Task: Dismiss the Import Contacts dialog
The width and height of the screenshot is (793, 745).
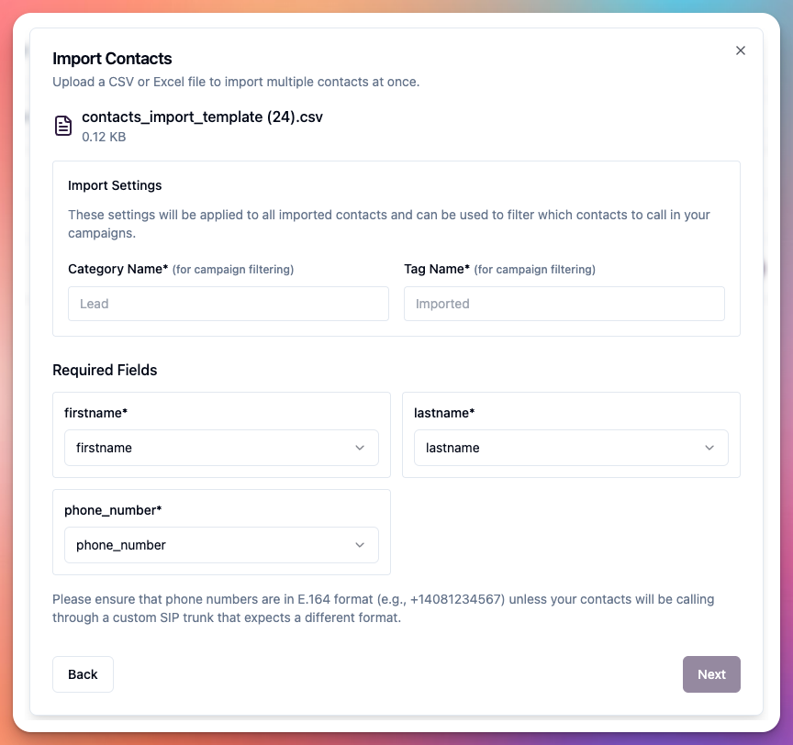Action: pyautogui.click(x=741, y=50)
